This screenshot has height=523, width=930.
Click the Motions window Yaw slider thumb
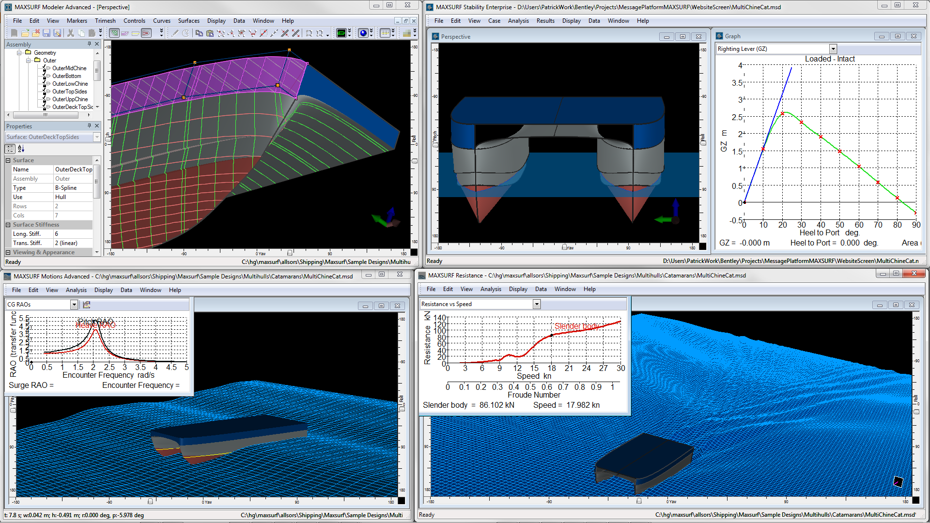pos(150,501)
